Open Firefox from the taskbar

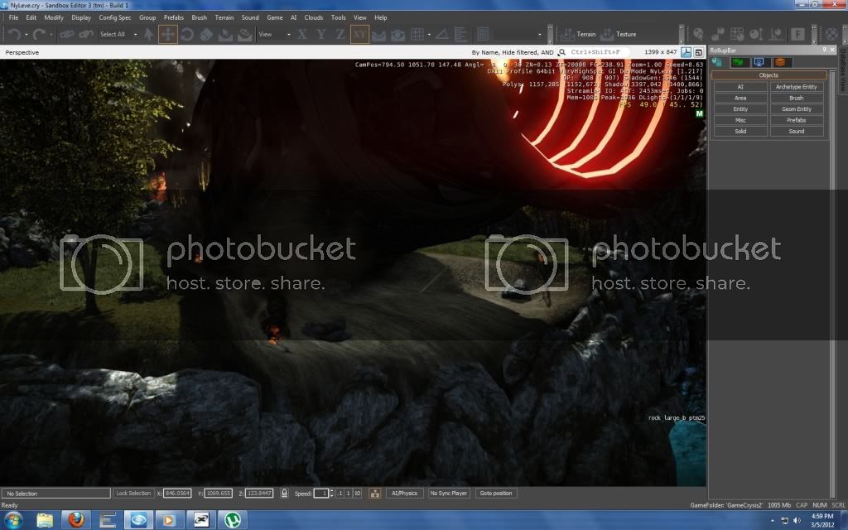pos(75,520)
